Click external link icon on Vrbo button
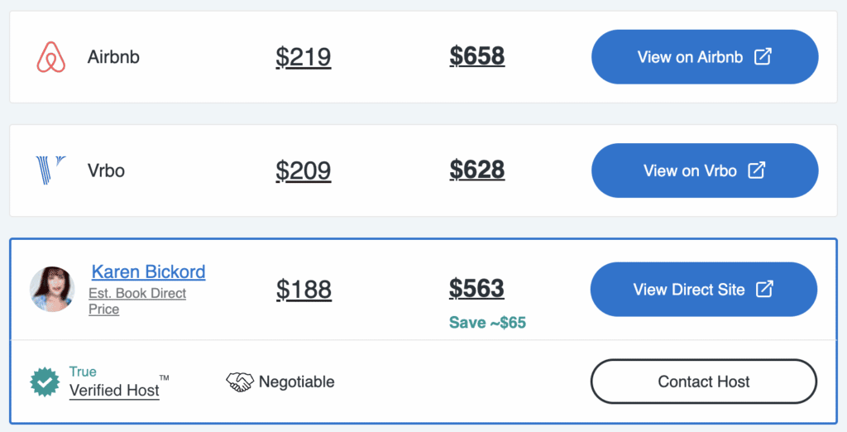847x432 pixels. (757, 170)
